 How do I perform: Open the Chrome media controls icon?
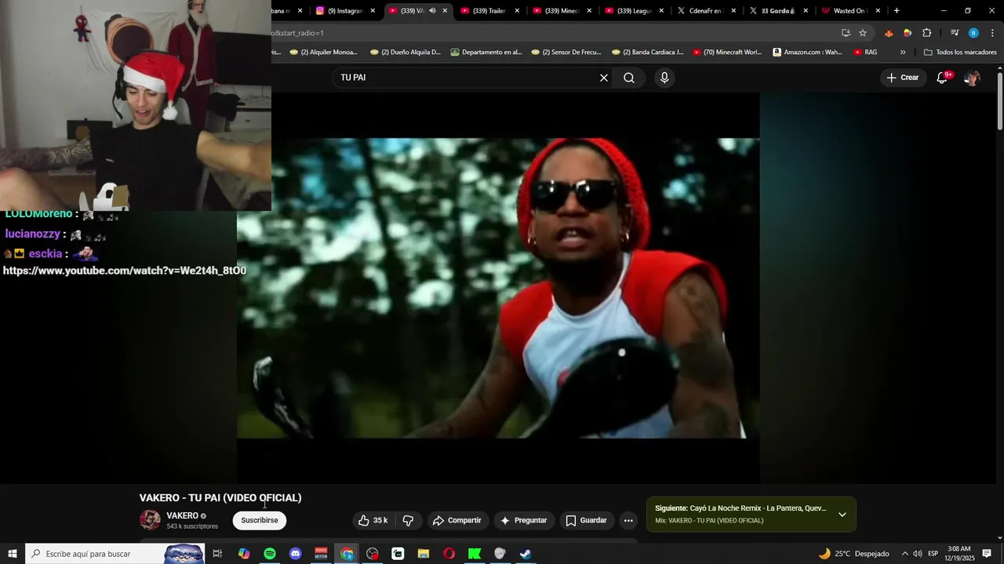click(x=955, y=33)
